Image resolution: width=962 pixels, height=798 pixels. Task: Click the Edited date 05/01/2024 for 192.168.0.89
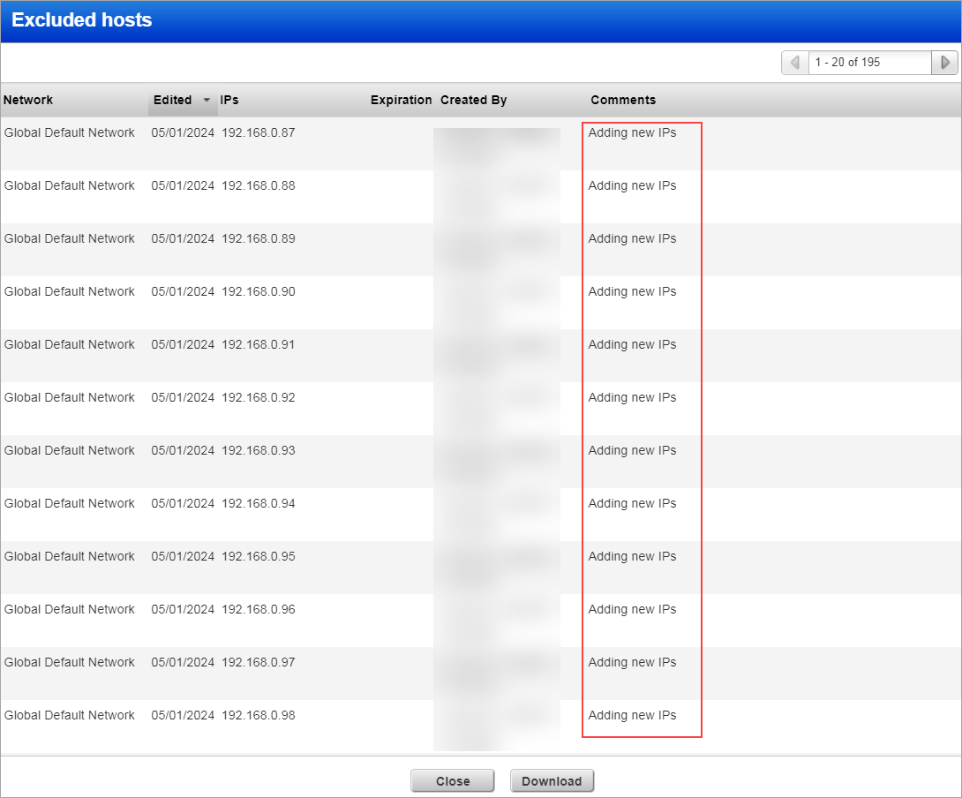click(181, 238)
